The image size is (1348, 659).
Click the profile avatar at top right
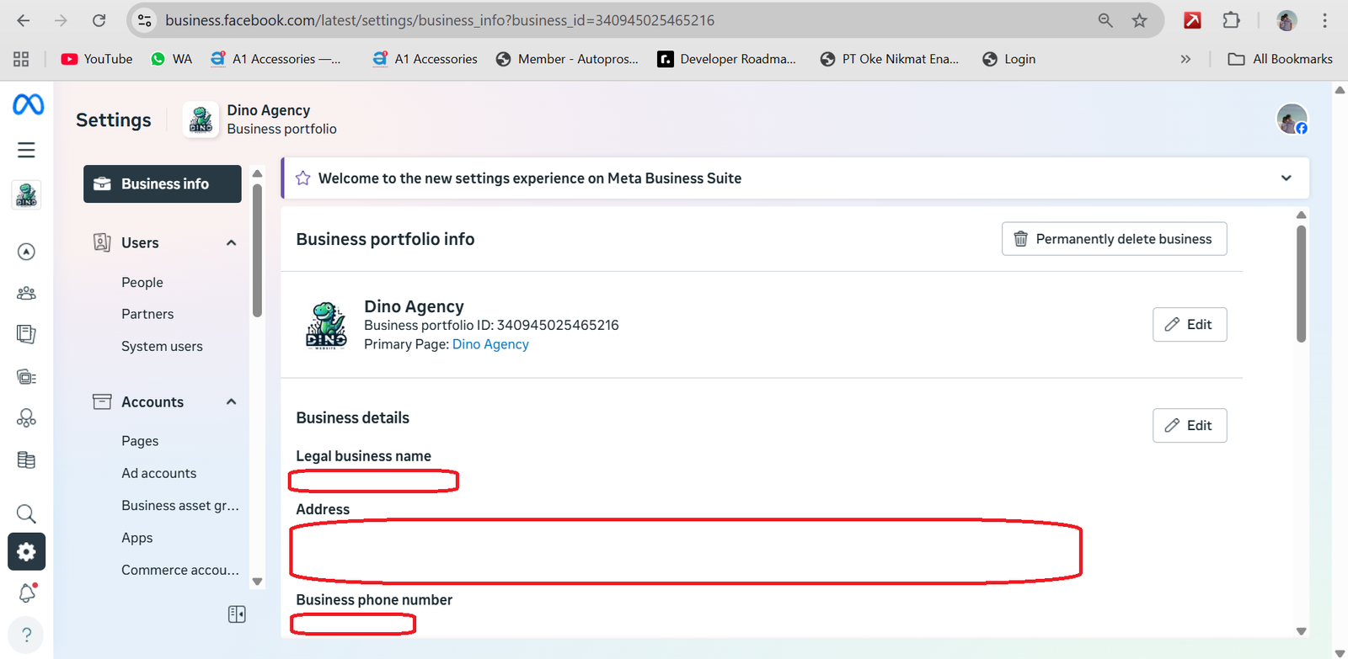click(x=1292, y=120)
